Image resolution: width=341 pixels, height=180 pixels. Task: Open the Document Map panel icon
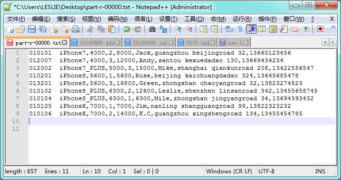tap(273, 29)
